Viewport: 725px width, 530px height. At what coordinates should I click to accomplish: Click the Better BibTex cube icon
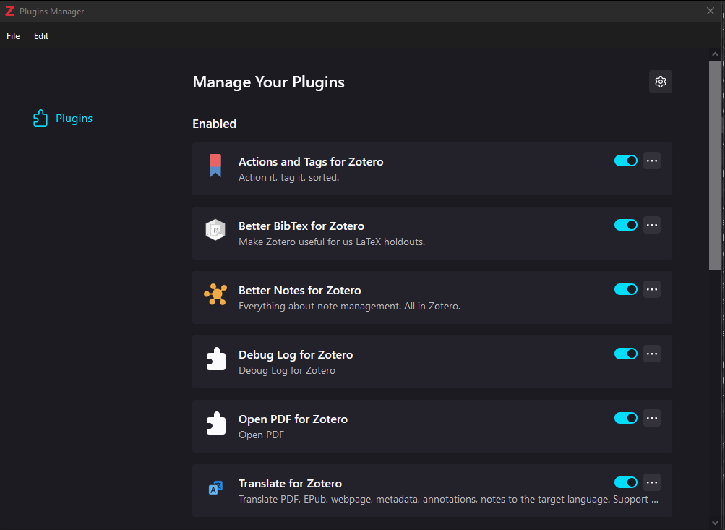tap(215, 230)
